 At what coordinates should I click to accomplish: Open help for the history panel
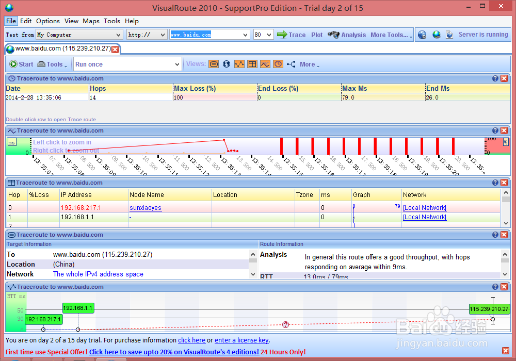[495, 78]
